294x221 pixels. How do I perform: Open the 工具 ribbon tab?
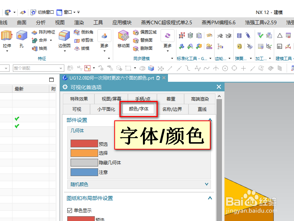(x=98, y=22)
